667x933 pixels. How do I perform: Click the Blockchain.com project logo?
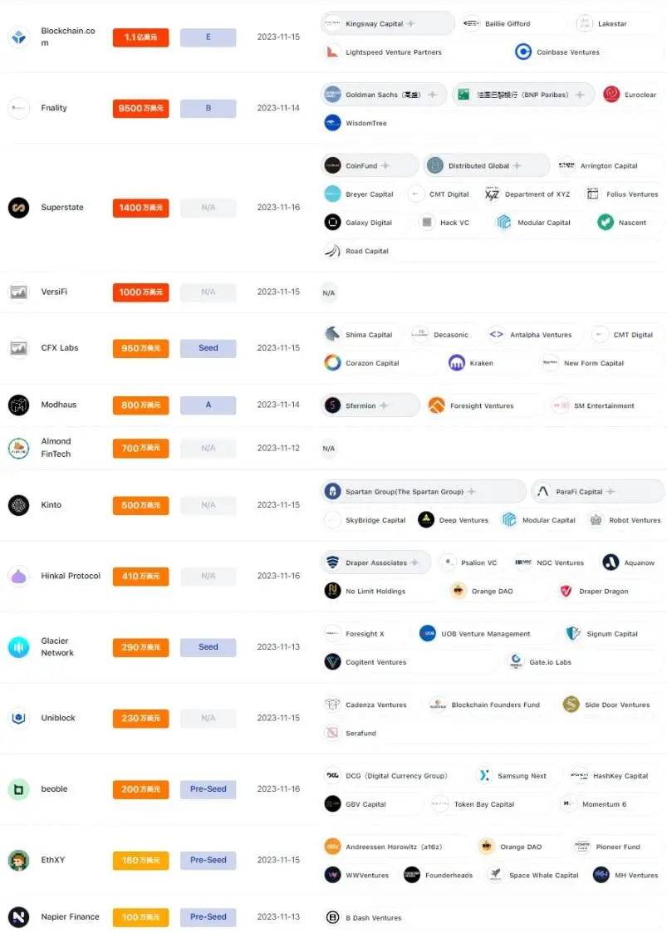19,37
